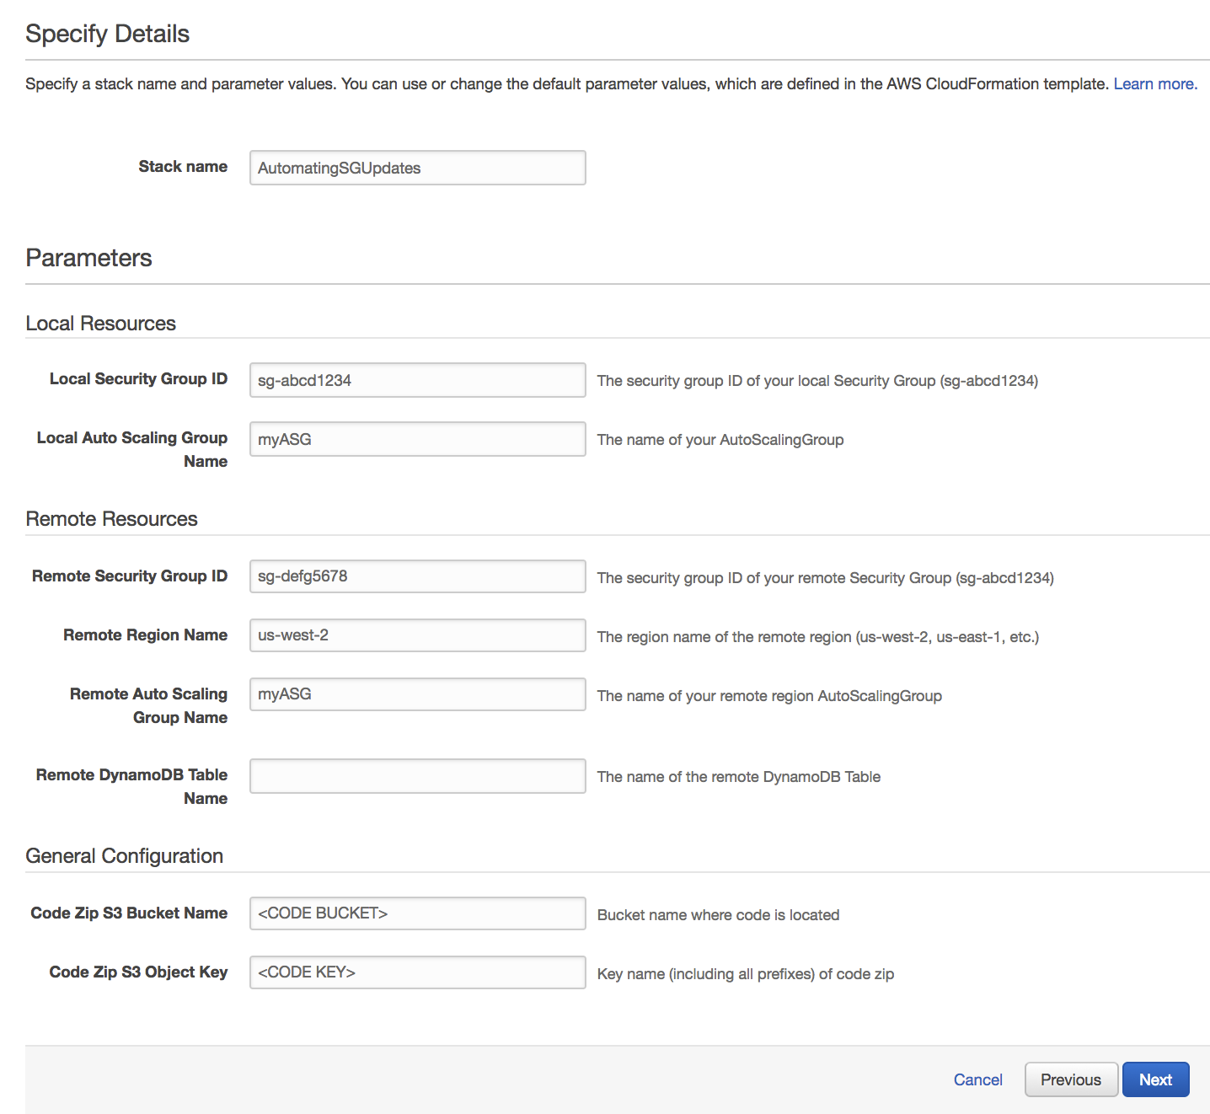Screen dimensions: 1210x1114
Task: Click the Parameters section heading
Action: tap(88, 258)
